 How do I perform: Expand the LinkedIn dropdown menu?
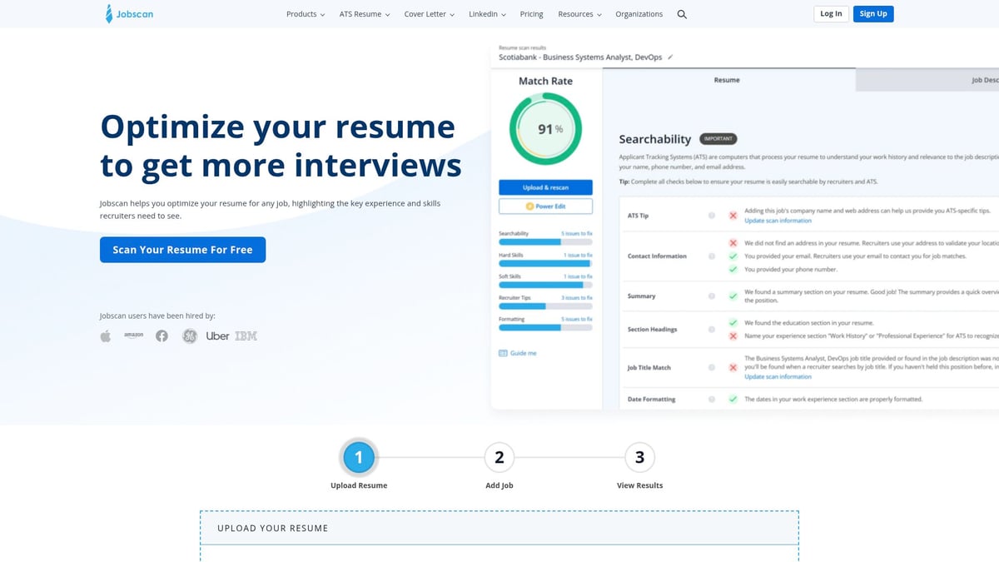tap(487, 14)
